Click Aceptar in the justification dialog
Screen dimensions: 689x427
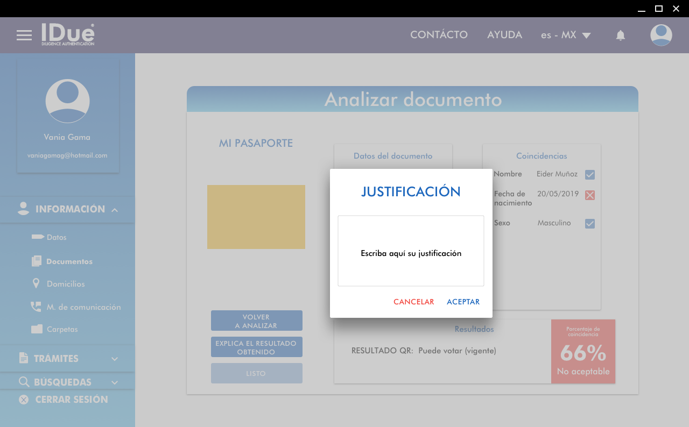(x=463, y=302)
